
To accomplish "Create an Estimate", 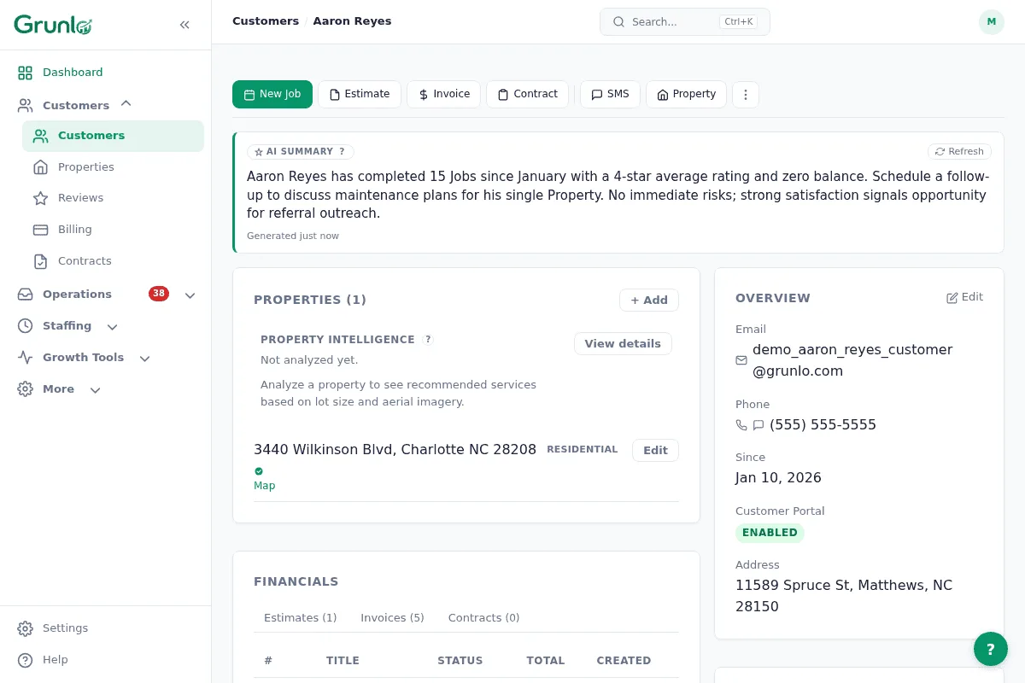I will pyautogui.click(x=360, y=94).
